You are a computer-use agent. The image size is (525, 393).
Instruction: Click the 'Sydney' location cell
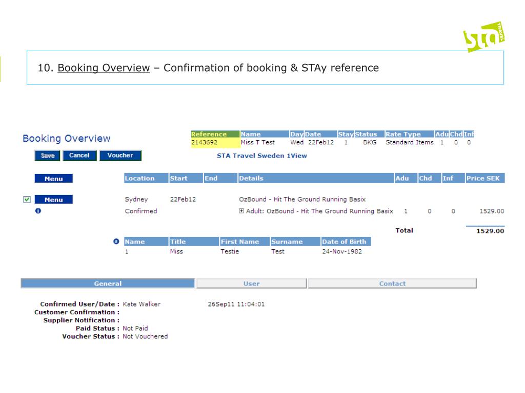click(x=136, y=199)
